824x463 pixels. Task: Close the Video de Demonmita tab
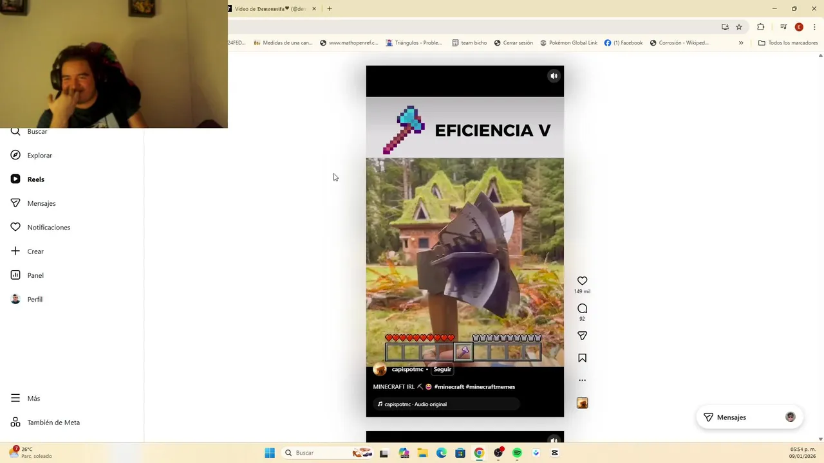coord(314,8)
